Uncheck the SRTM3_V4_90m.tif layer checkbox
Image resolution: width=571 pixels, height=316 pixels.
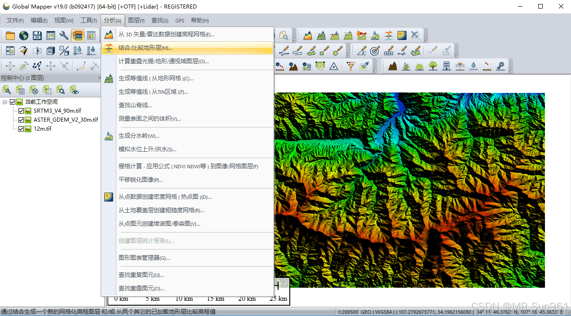click(x=21, y=111)
